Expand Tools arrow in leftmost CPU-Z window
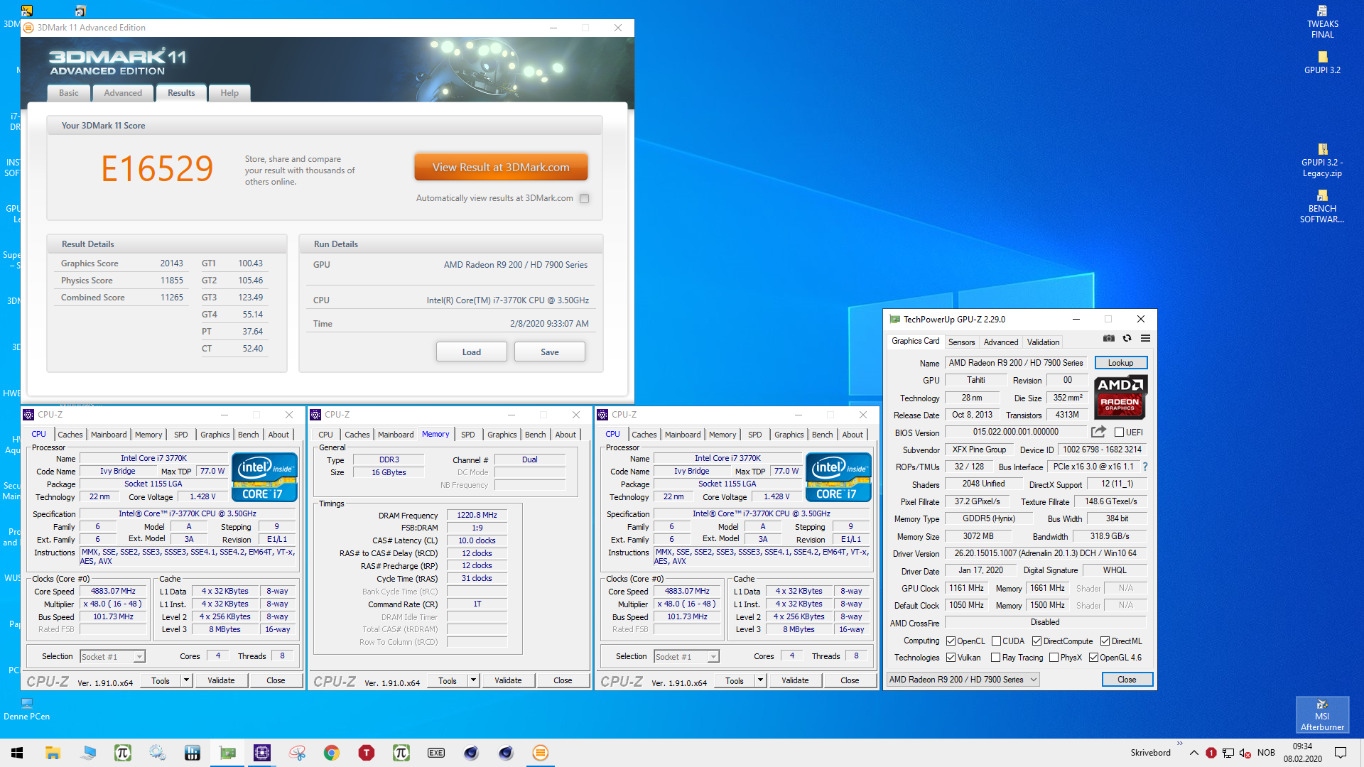 186,680
